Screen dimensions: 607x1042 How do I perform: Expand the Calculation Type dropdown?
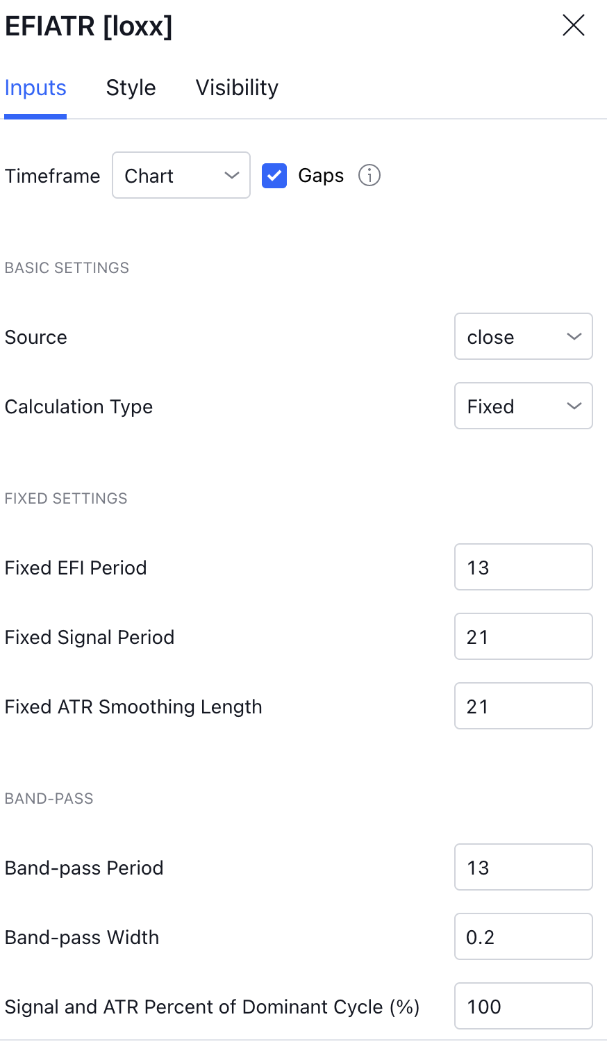523,406
